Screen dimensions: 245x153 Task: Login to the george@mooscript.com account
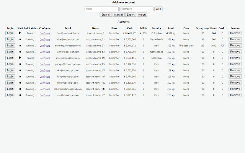pos(10,64)
